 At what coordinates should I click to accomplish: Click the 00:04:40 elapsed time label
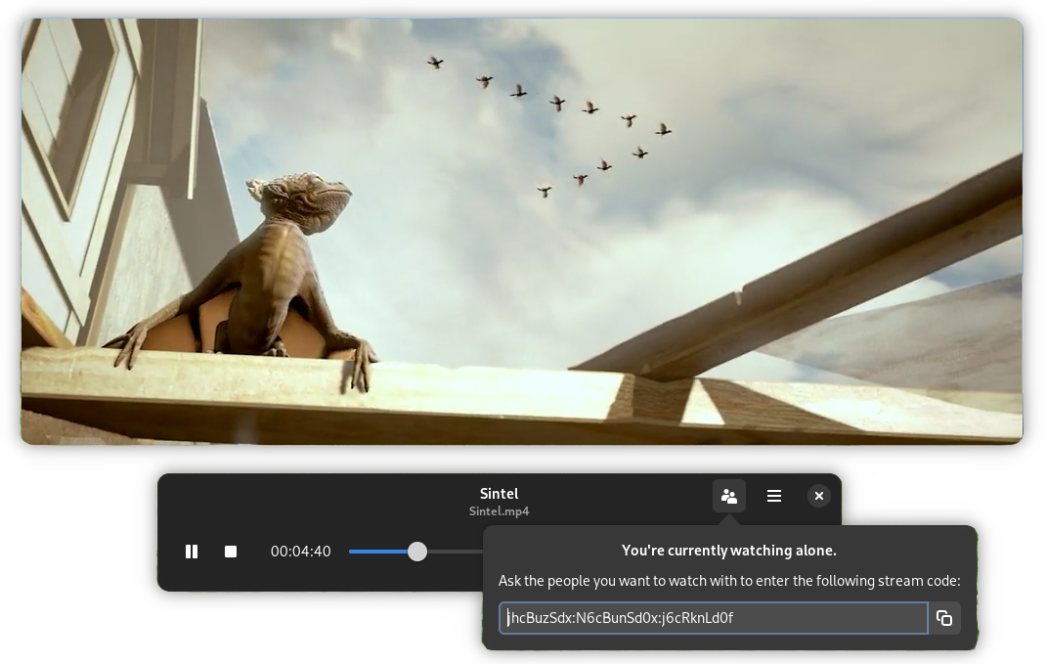(x=300, y=552)
